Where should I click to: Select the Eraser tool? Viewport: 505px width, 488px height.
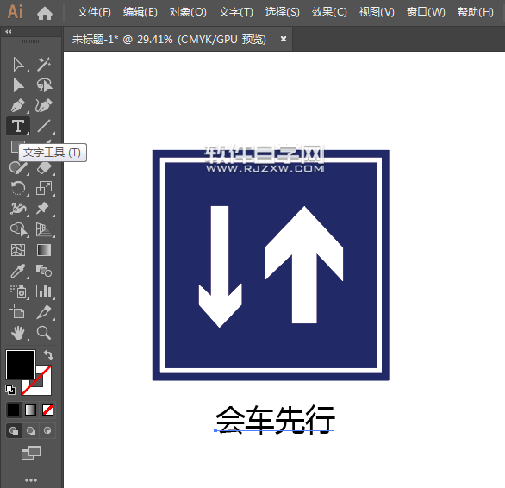[x=44, y=168]
